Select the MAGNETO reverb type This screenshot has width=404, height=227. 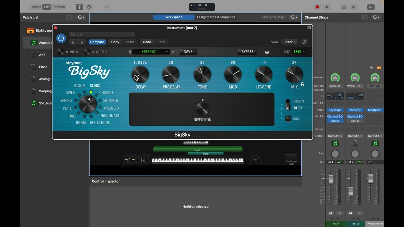[x=111, y=108]
